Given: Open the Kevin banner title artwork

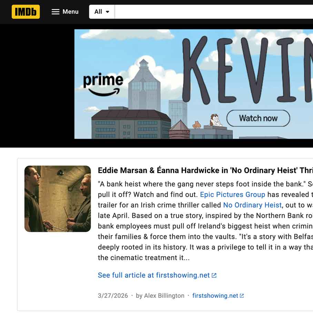Looking at the screenshot, I should 248,70.
